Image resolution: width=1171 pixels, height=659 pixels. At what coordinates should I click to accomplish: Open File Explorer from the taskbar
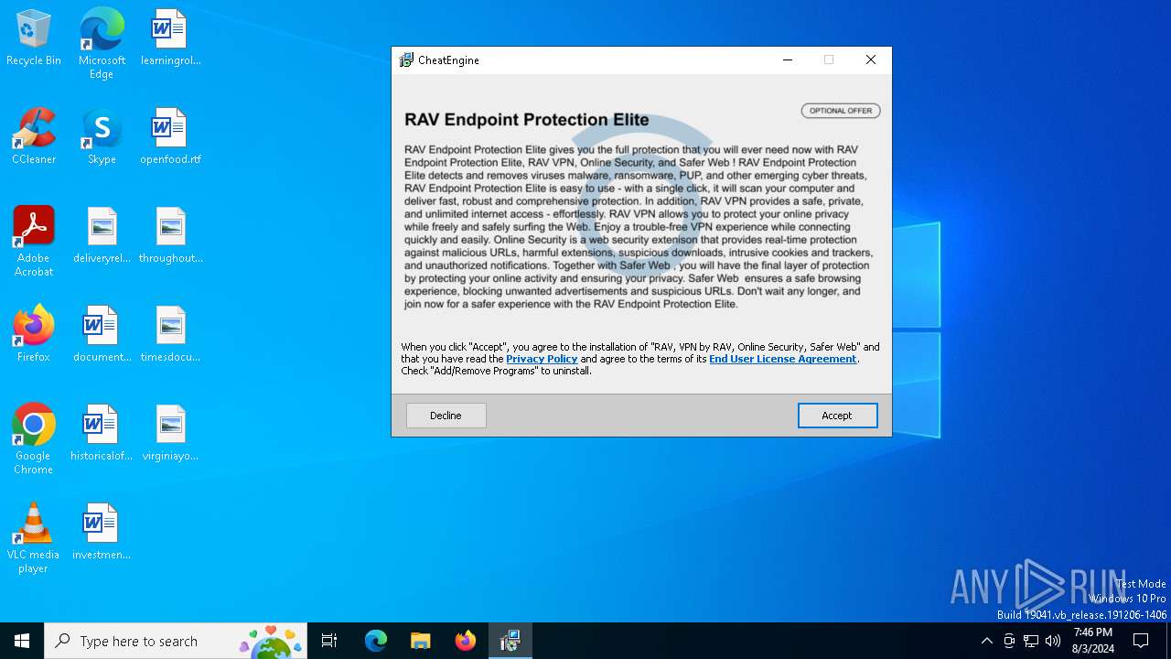pos(420,641)
